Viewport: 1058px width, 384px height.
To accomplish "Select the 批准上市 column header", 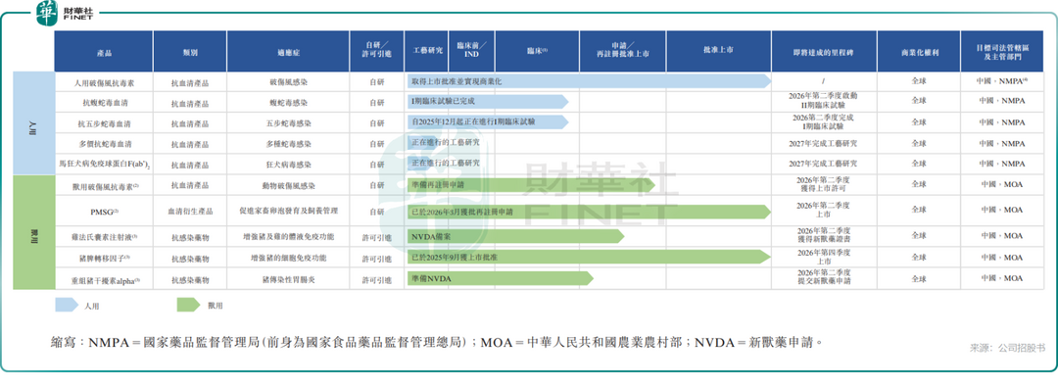I will click(718, 51).
